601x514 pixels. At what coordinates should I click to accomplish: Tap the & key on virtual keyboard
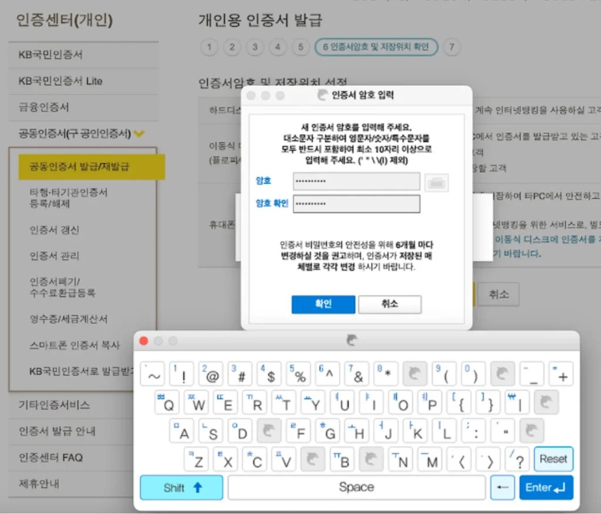pyautogui.click(x=356, y=374)
